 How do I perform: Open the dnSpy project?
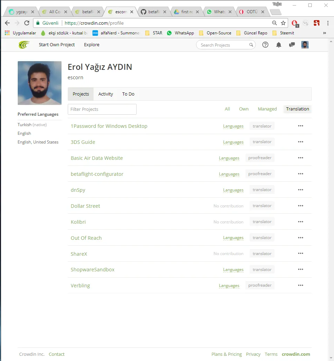pos(78,190)
